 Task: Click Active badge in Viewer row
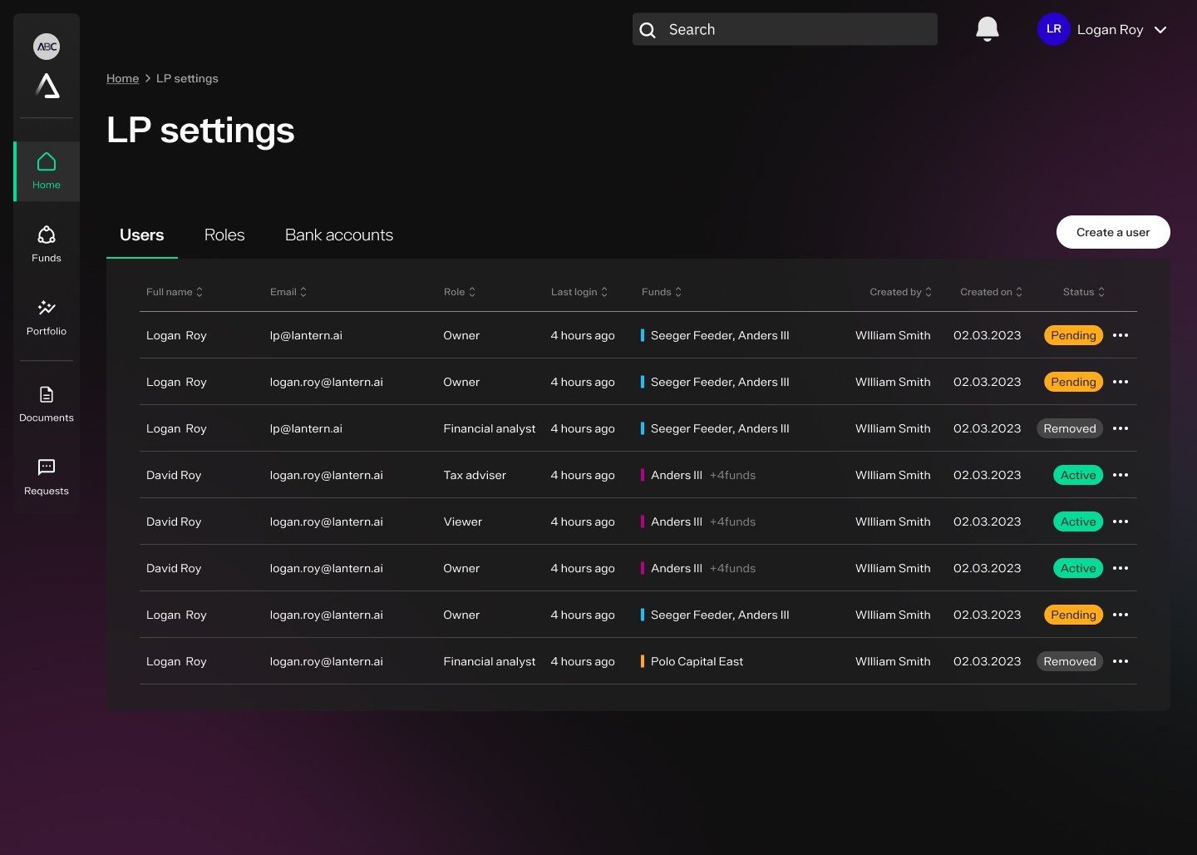click(x=1078, y=521)
